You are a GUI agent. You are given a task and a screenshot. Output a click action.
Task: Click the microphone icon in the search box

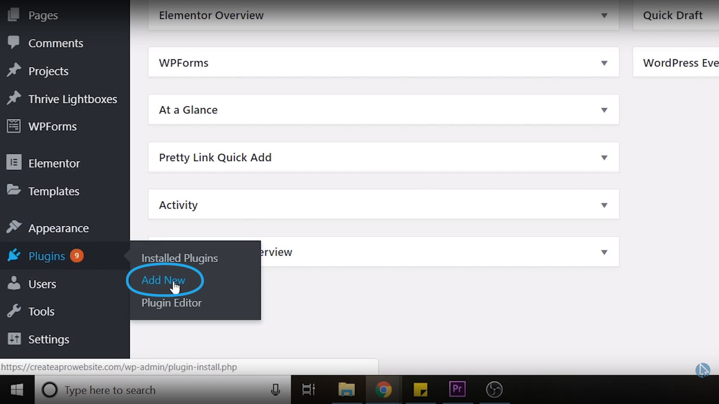[275, 390]
